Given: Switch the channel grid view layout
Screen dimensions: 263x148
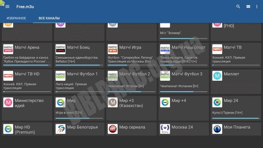Looking at the screenshot, I should tap(248, 7).
